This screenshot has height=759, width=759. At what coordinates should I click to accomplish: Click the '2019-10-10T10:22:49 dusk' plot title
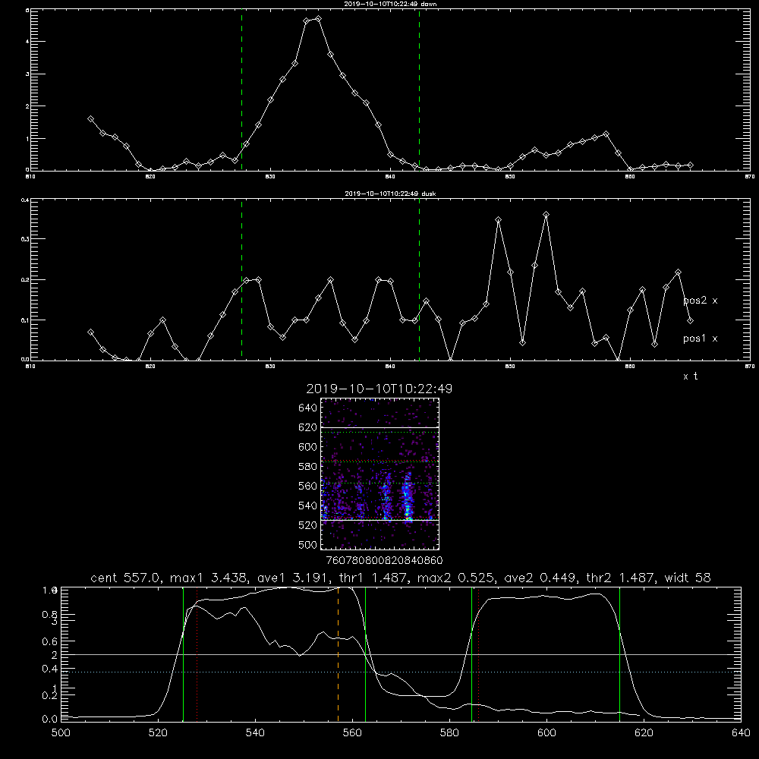[390, 194]
